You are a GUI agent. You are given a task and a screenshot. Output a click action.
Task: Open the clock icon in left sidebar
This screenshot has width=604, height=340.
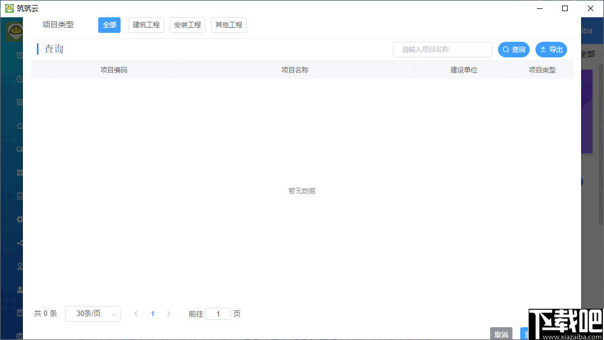[20, 79]
